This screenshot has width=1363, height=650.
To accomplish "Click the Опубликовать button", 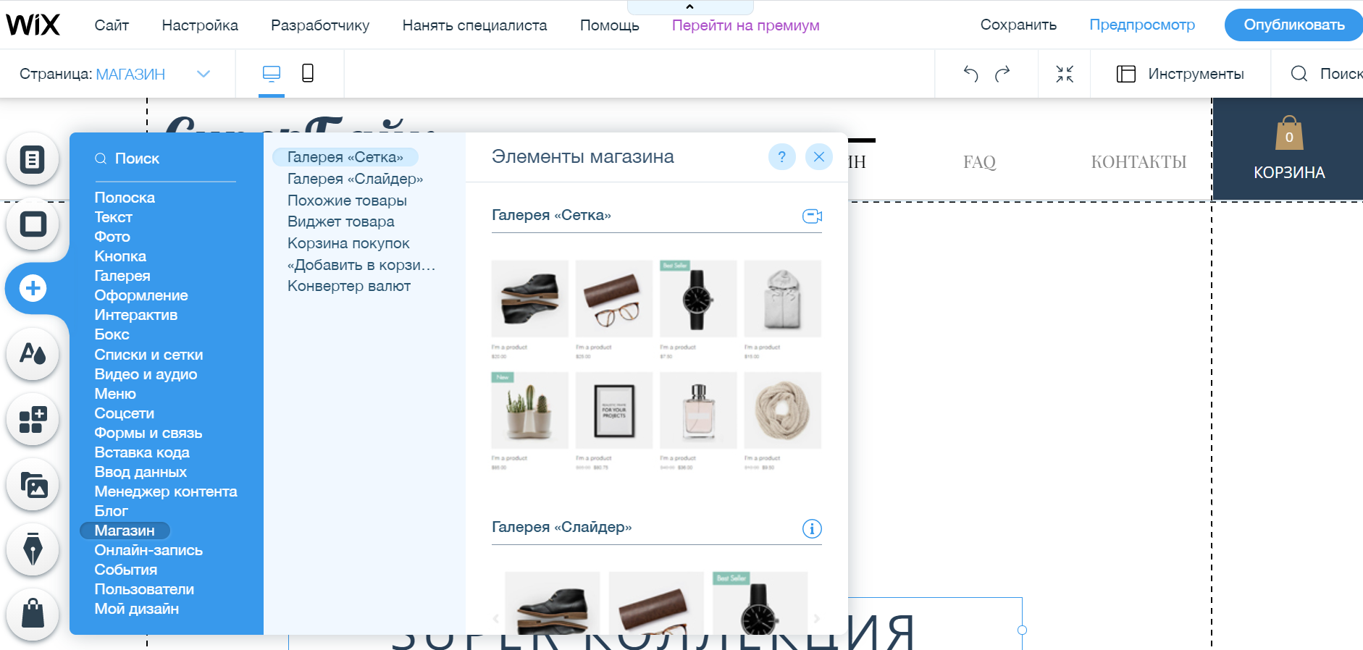I will pyautogui.click(x=1293, y=25).
